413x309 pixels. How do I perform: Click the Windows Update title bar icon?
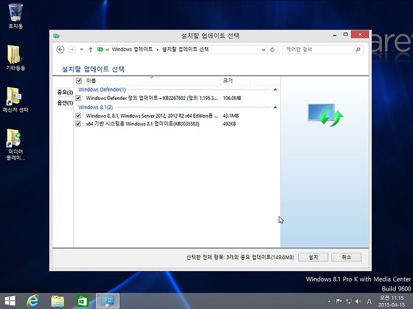tap(56, 35)
